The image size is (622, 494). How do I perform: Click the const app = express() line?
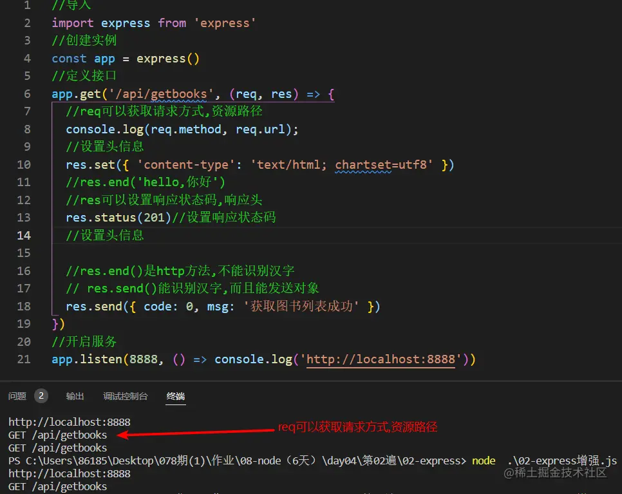(x=126, y=59)
